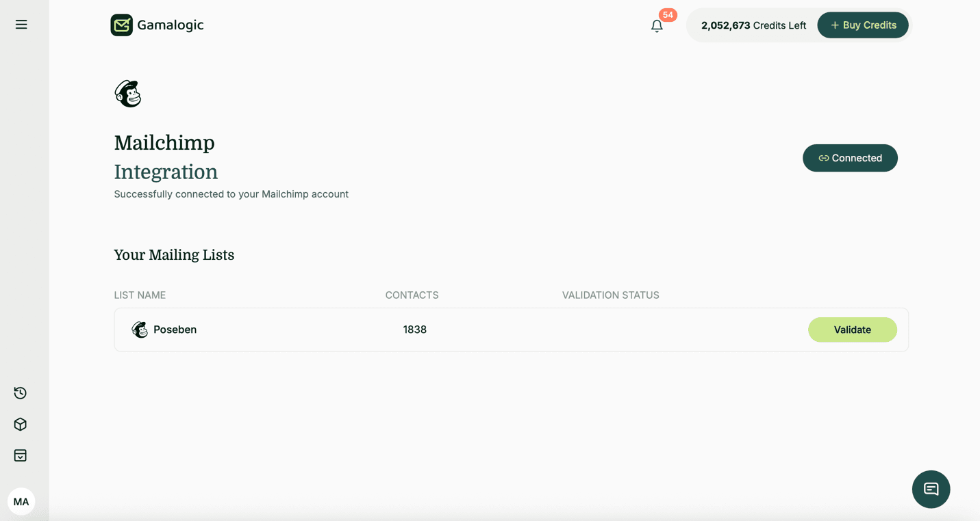
Task: Click the green envelope icon in the header
Action: point(121,25)
